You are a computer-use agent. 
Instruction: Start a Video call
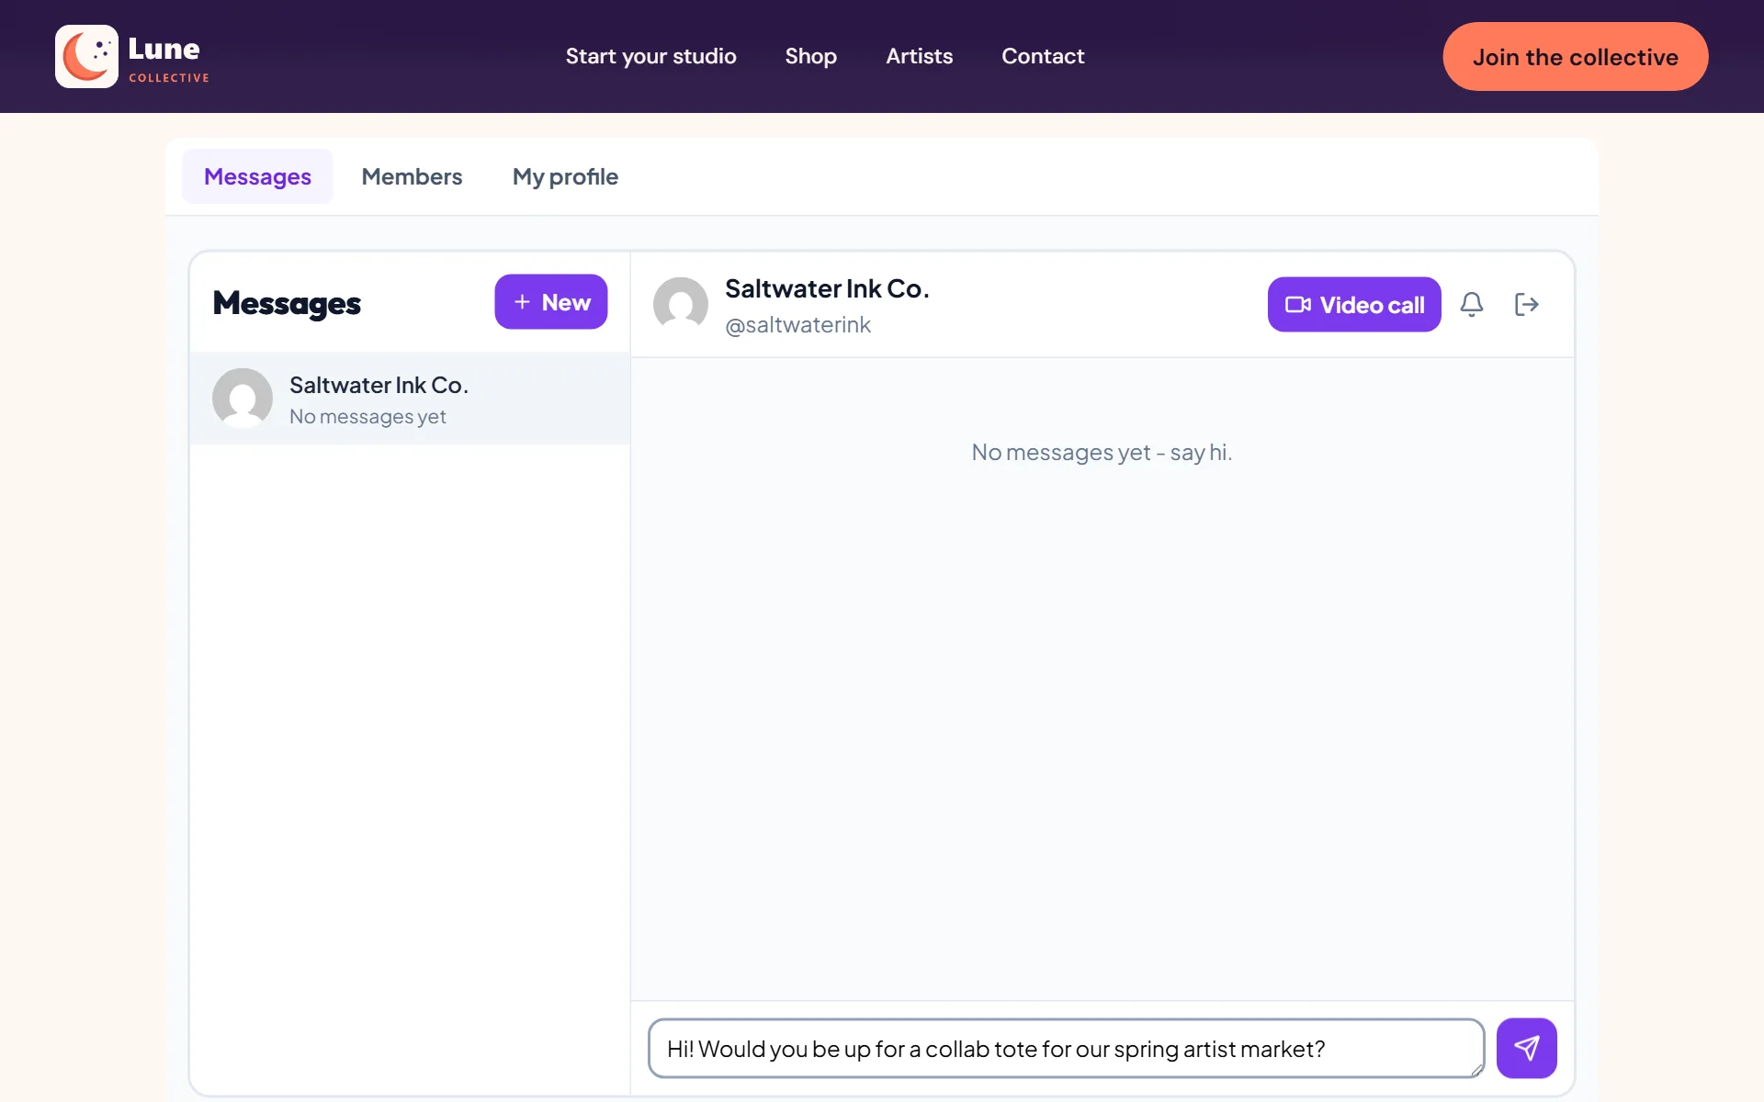pos(1354,304)
